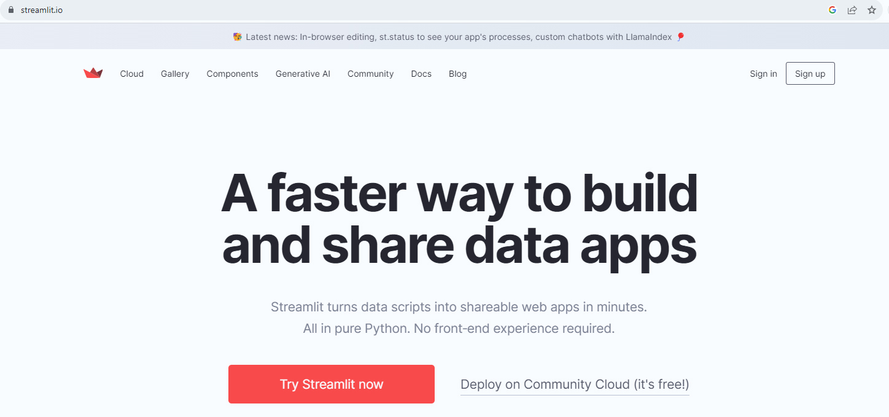Viewport: 889px width, 417px height.
Task: Click the party emoji in news banner
Action: (x=238, y=37)
